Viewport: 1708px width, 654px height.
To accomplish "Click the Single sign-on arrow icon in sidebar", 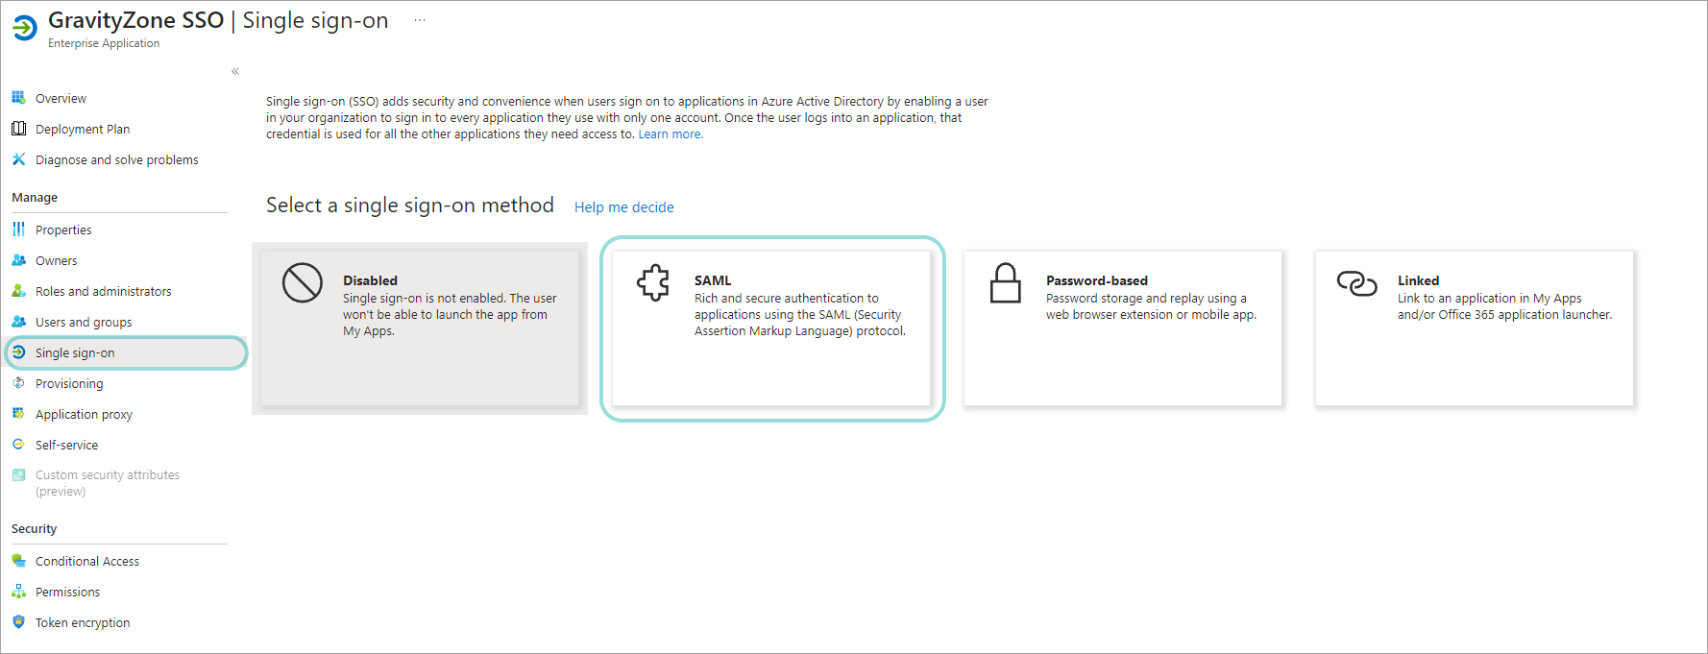I will [18, 352].
